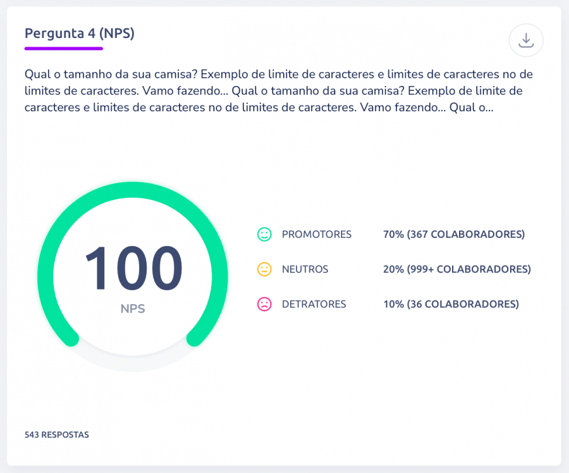This screenshot has height=473, width=569.
Task: Click the large 100 NPS score
Action: pos(133,268)
